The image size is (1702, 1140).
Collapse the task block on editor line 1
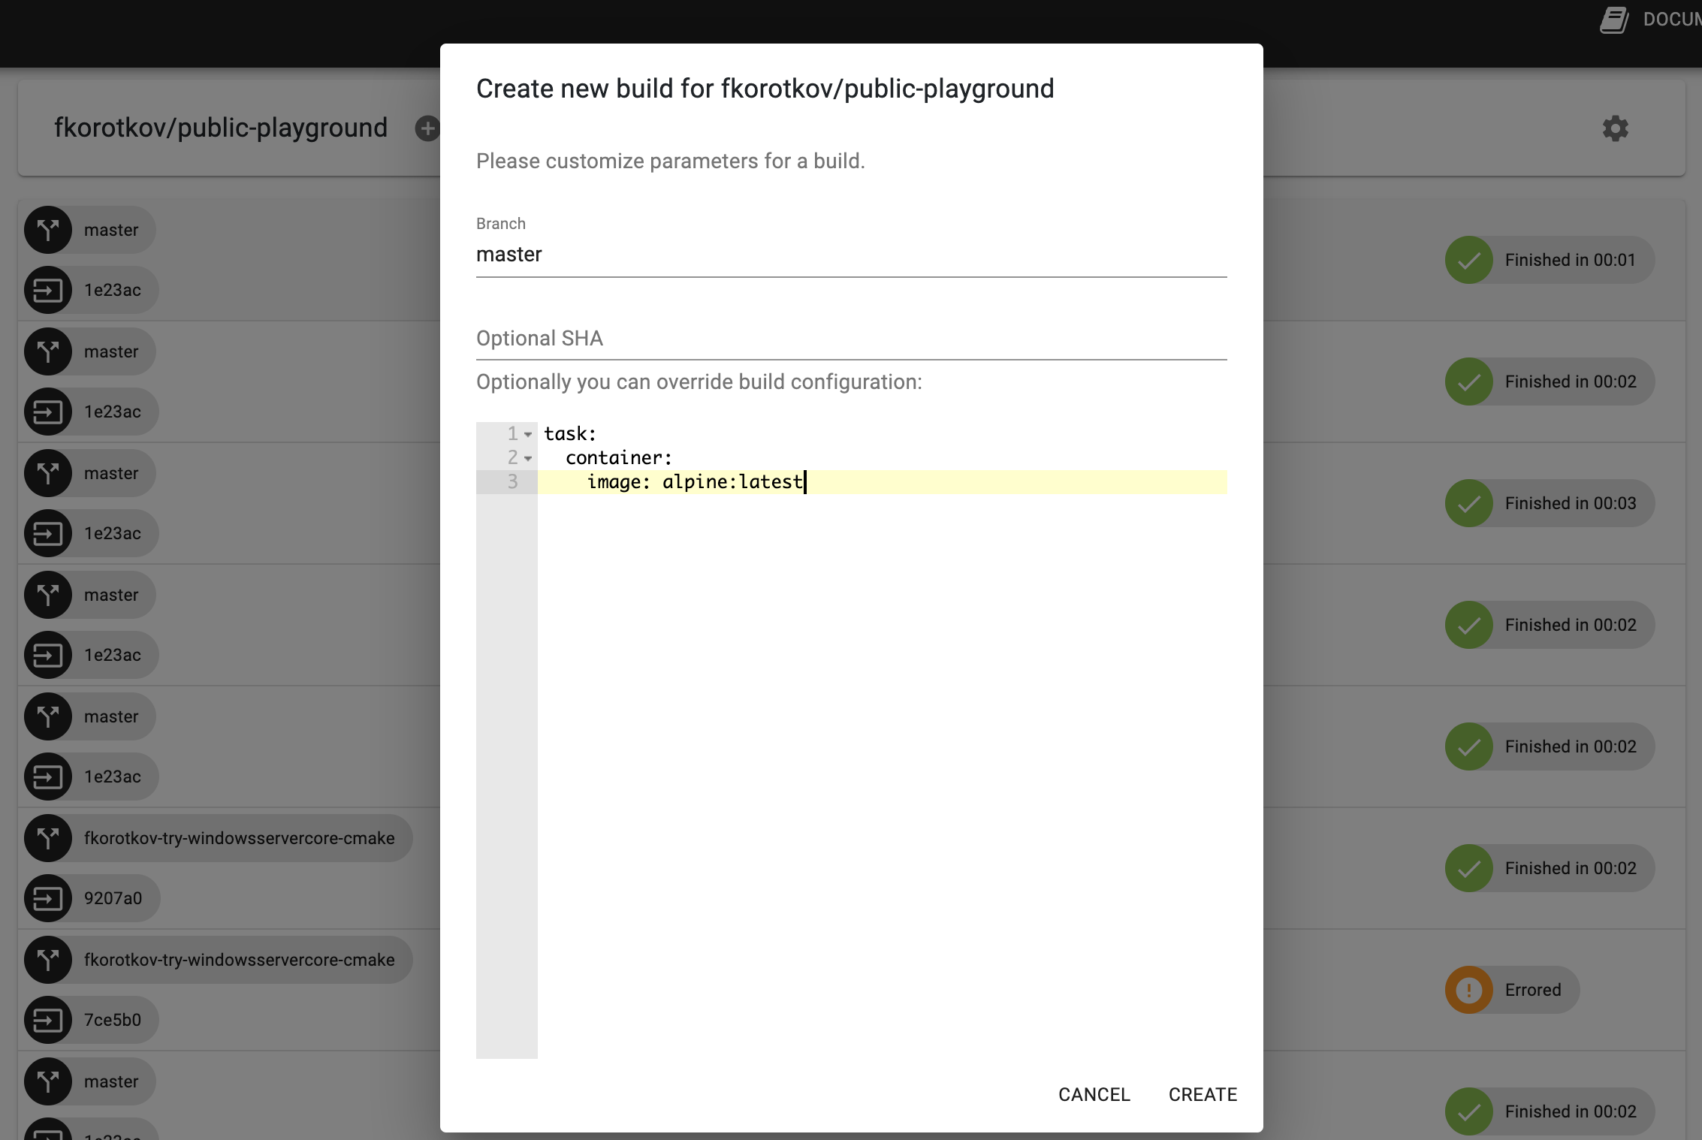tap(528, 434)
